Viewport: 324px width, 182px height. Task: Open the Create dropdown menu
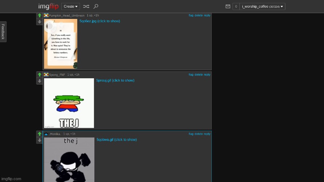[70, 6]
